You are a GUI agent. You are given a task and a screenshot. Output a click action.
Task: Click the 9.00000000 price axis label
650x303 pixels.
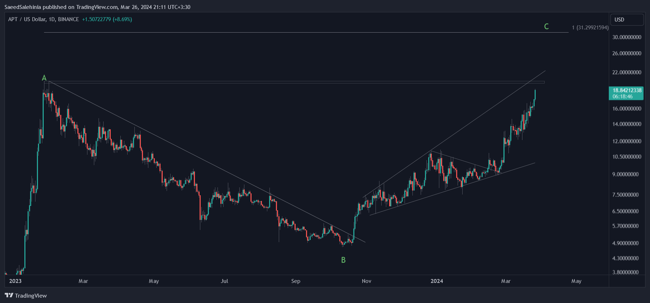625,174
